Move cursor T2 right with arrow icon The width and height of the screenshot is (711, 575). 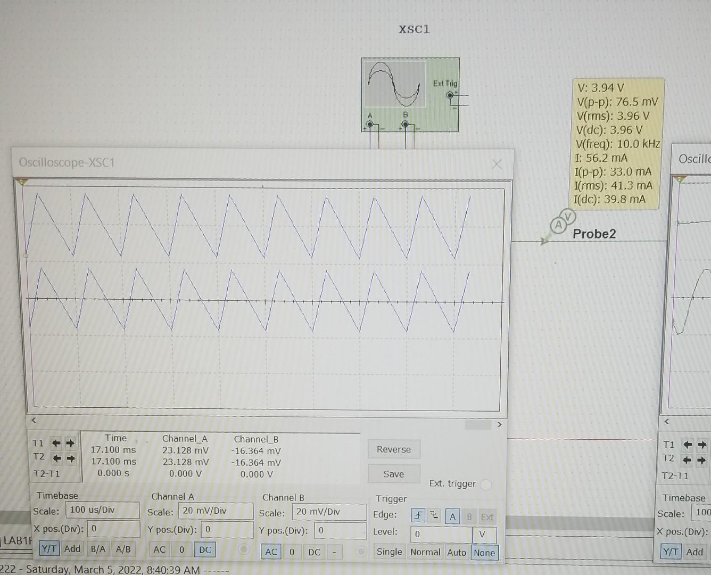click(x=69, y=458)
